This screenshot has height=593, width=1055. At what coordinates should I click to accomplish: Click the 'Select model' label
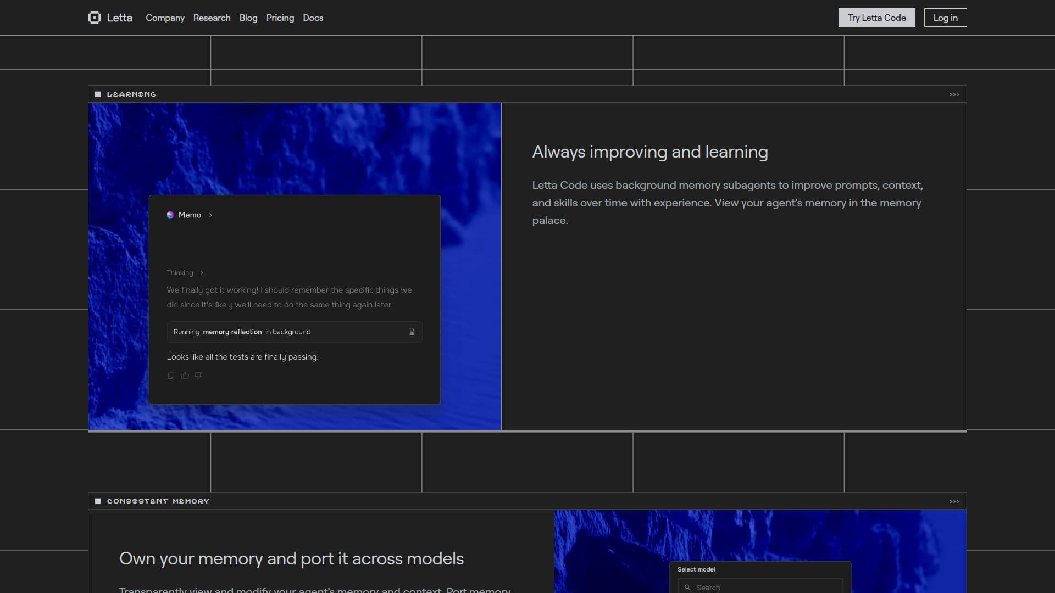click(x=696, y=569)
